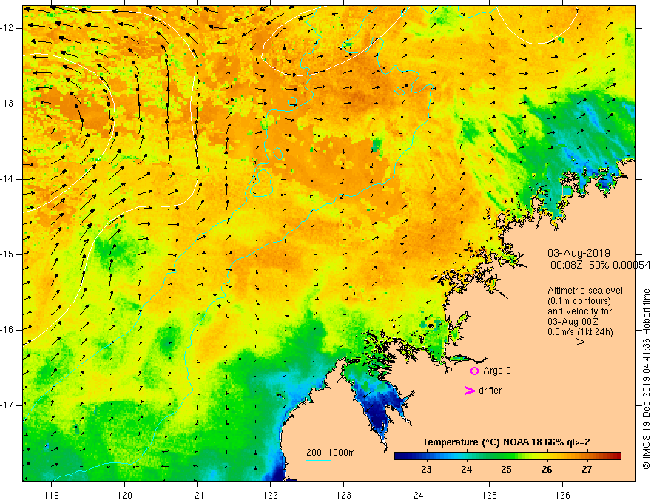Click the magenta Argo circle marker in legend
This screenshot has width=651, height=503.
pos(474,371)
